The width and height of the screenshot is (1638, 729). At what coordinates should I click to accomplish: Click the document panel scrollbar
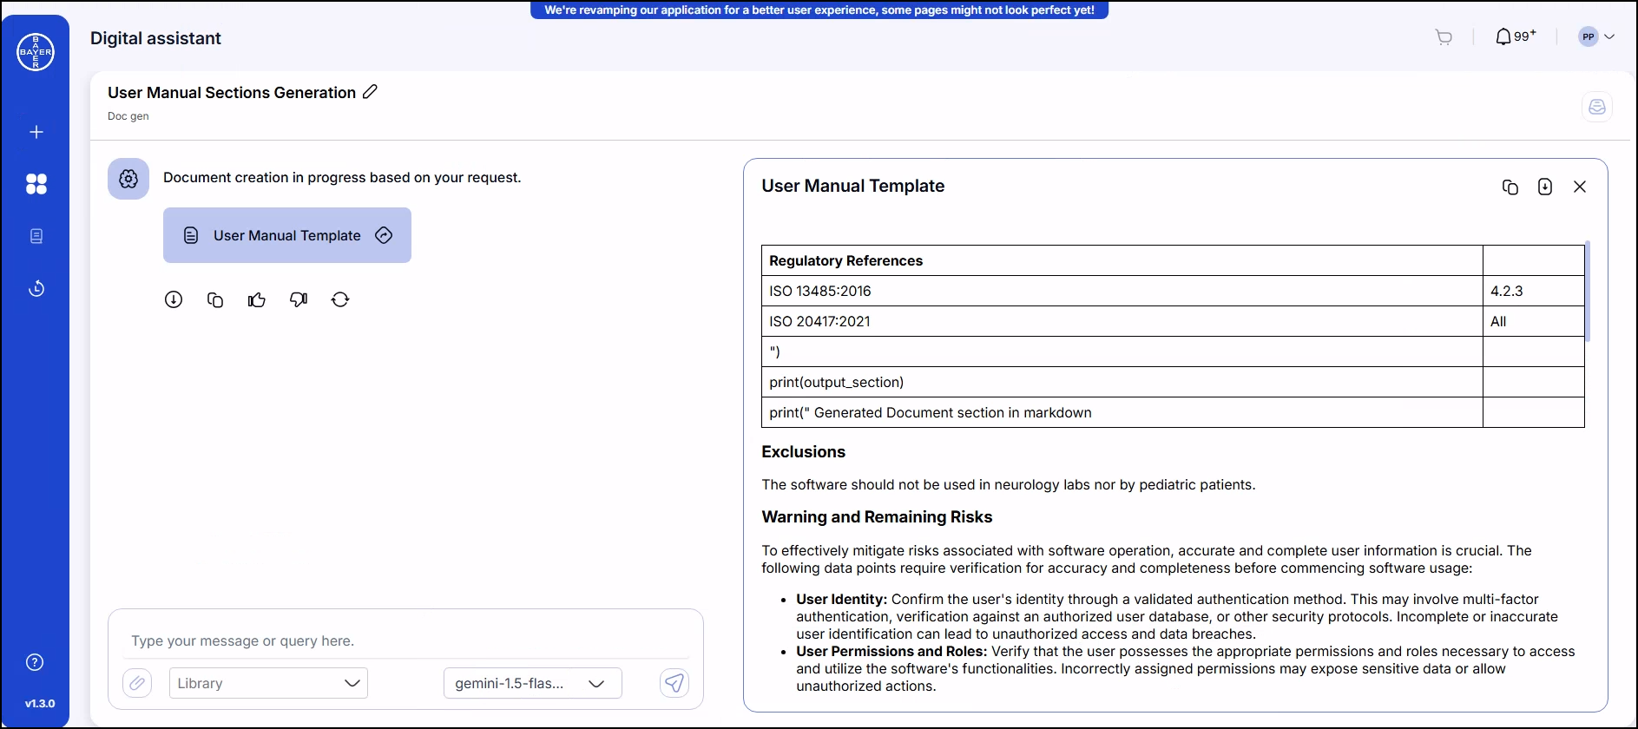tap(1588, 291)
